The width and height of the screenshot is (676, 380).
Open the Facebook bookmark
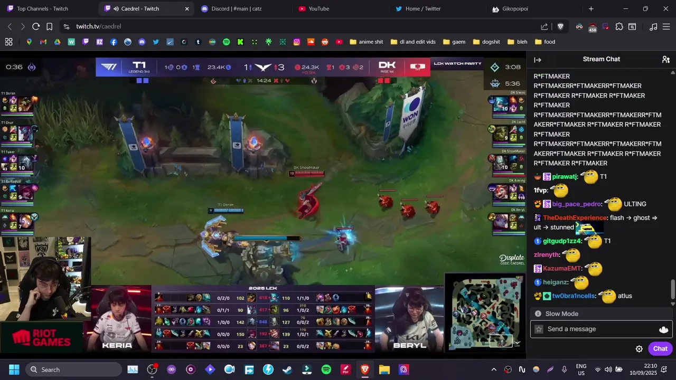point(114,42)
